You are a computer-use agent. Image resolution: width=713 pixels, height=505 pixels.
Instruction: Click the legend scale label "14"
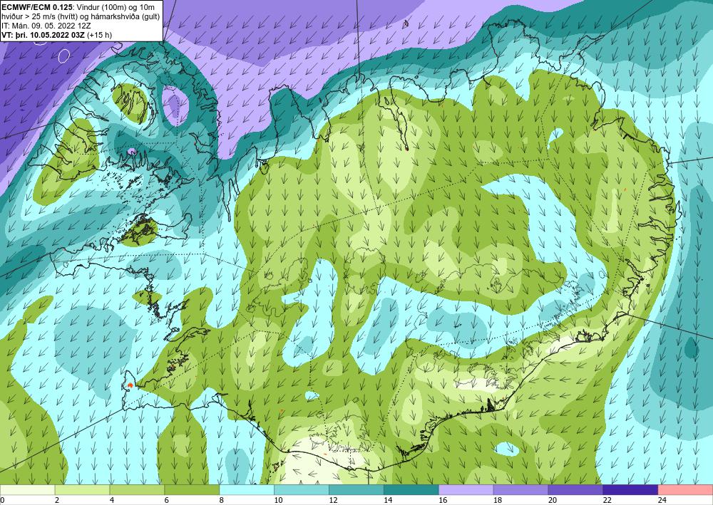tap(388, 500)
